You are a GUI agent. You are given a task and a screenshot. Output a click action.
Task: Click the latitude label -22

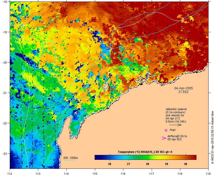tap(5, 123)
